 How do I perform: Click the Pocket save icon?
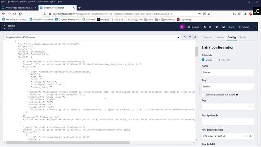204,14
